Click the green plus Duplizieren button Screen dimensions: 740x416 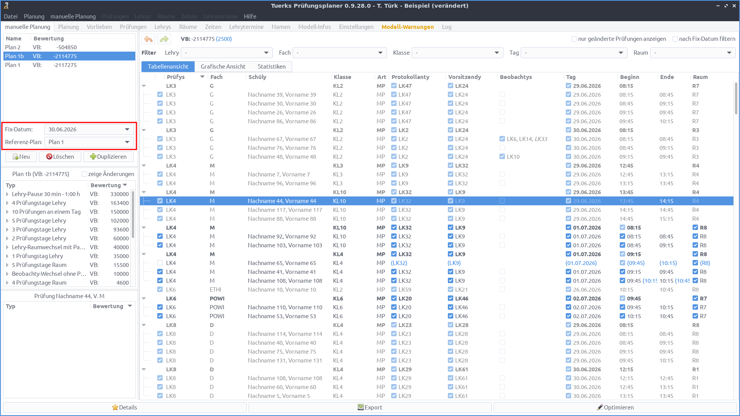click(108, 157)
